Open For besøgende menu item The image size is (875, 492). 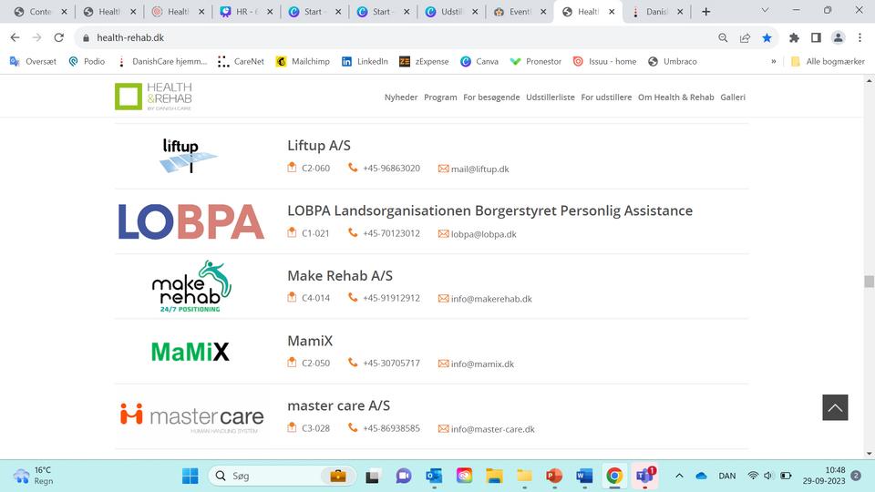coord(491,97)
